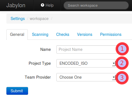Expand Team Provider dropdown arrow
Screen dimensions: 132x107
114,77
